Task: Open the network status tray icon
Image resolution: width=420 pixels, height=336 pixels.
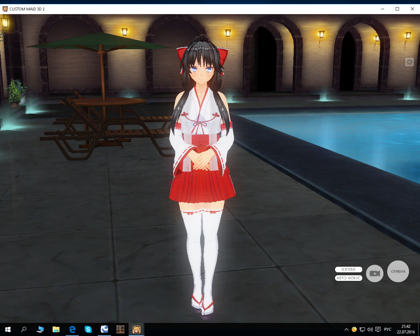Action: 362,329
